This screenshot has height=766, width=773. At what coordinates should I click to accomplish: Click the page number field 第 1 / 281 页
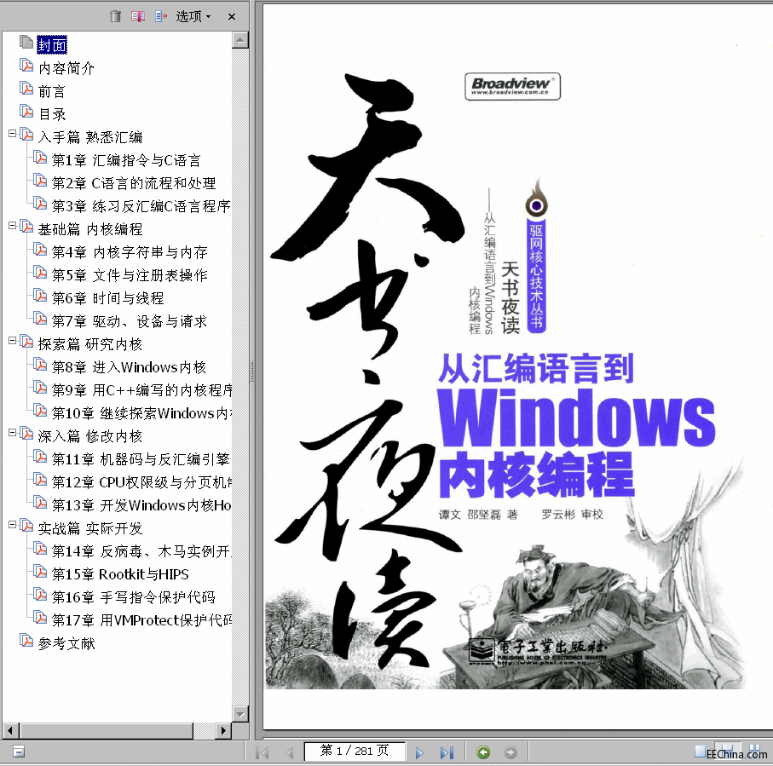[355, 752]
